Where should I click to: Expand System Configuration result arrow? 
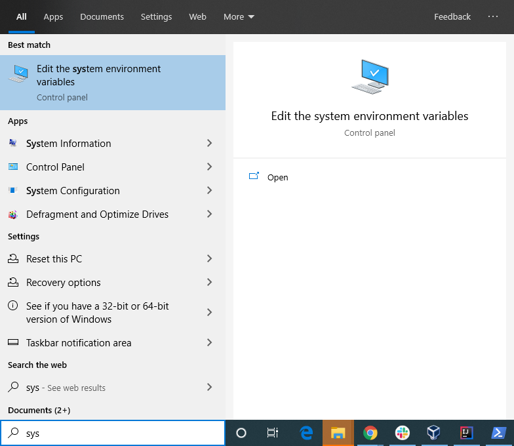click(x=210, y=190)
